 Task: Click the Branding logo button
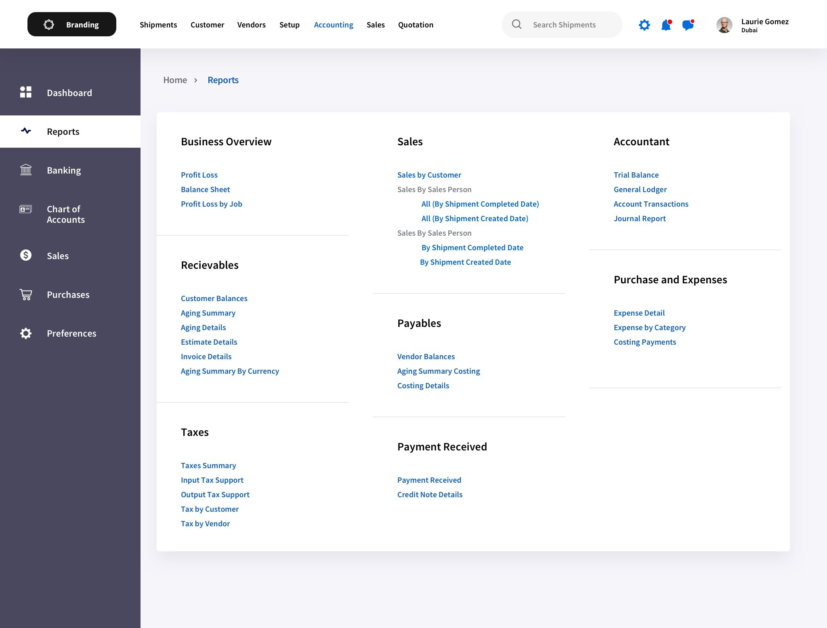click(x=71, y=24)
